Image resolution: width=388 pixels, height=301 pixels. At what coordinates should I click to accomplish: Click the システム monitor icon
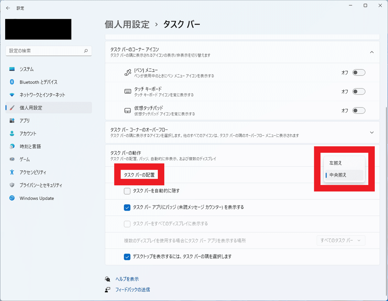12,69
